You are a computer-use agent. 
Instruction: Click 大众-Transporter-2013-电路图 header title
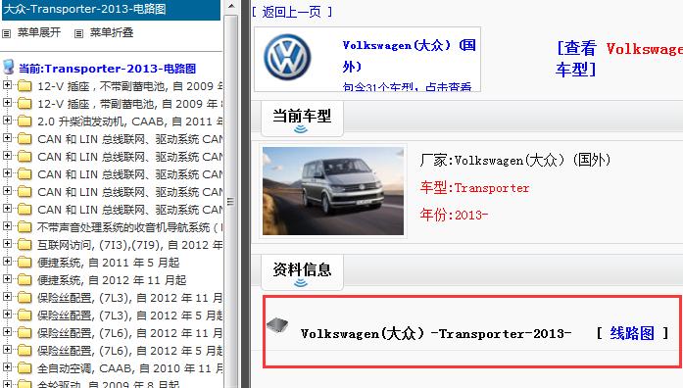point(85,9)
